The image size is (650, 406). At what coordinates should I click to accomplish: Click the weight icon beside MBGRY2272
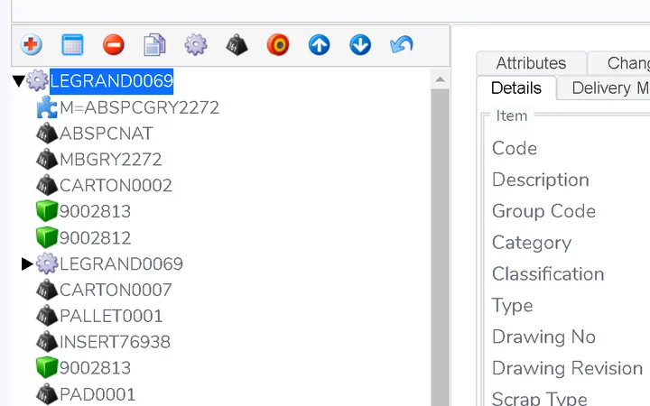point(47,160)
